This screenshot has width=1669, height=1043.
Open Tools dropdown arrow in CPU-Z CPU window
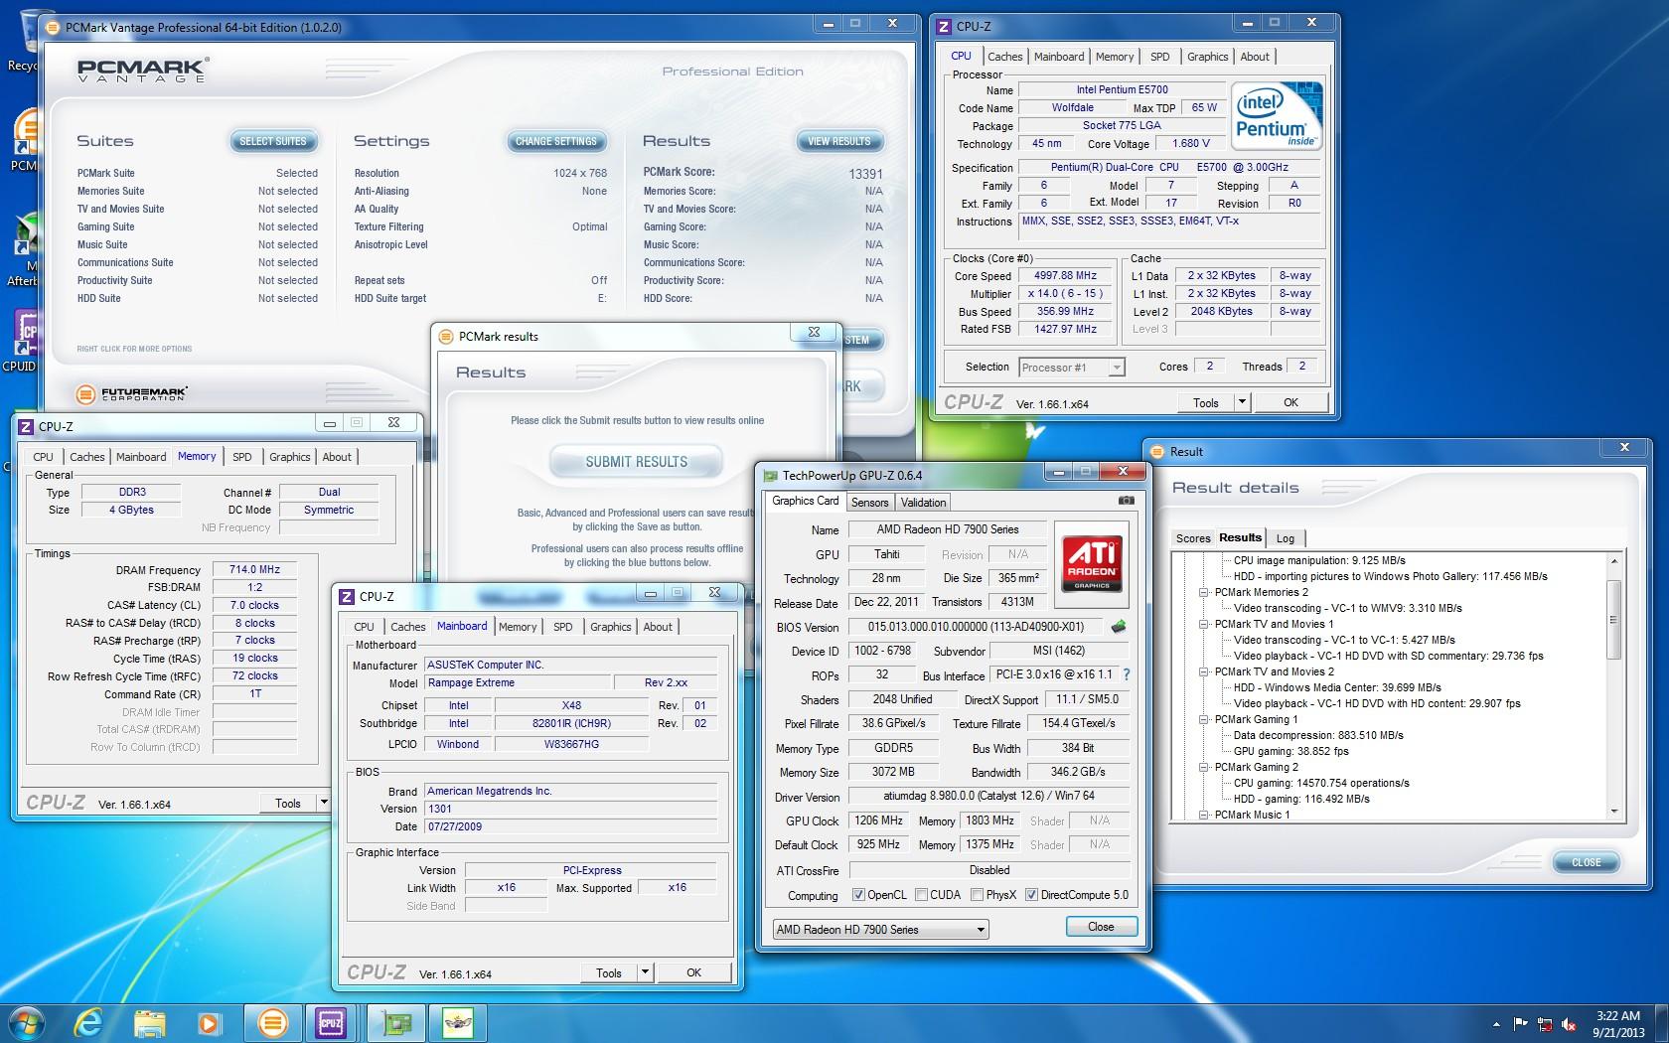point(1241,402)
